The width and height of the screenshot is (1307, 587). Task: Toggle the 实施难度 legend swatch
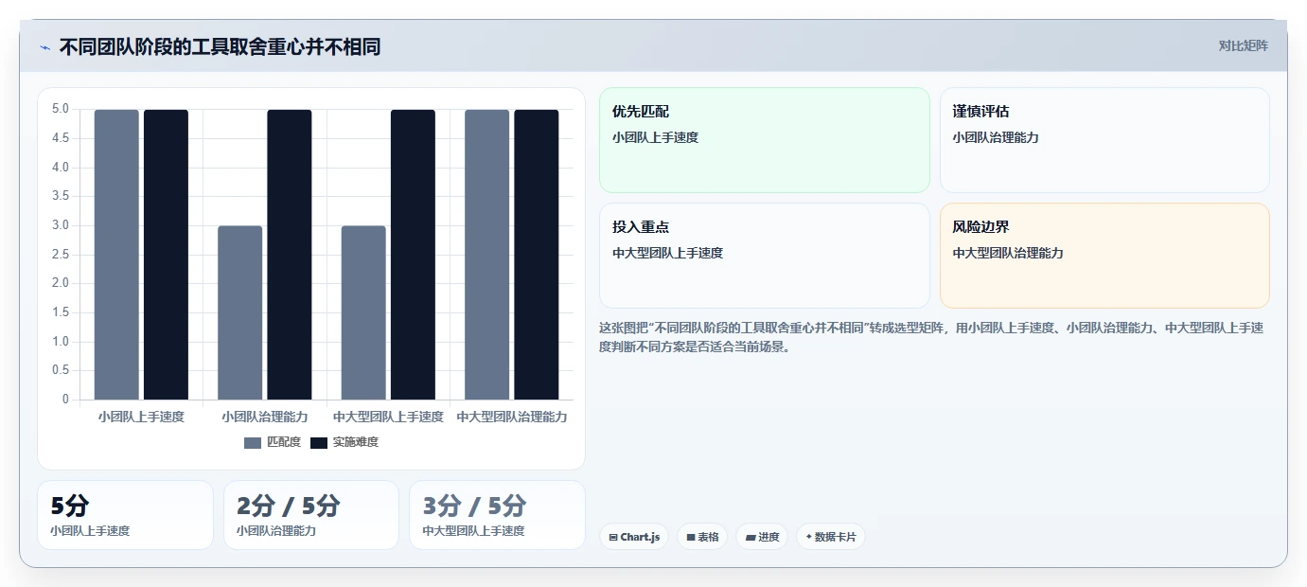click(x=319, y=442)
